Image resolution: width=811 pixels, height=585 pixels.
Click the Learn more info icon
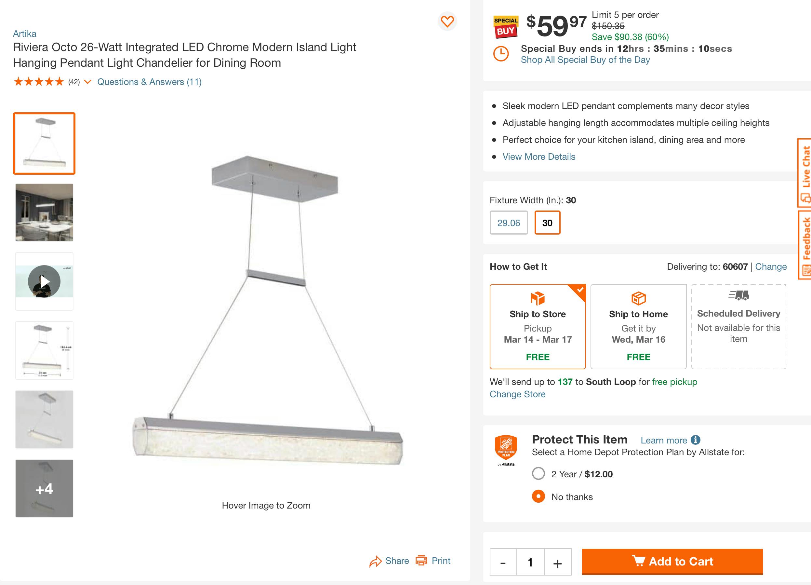point(695,440)
